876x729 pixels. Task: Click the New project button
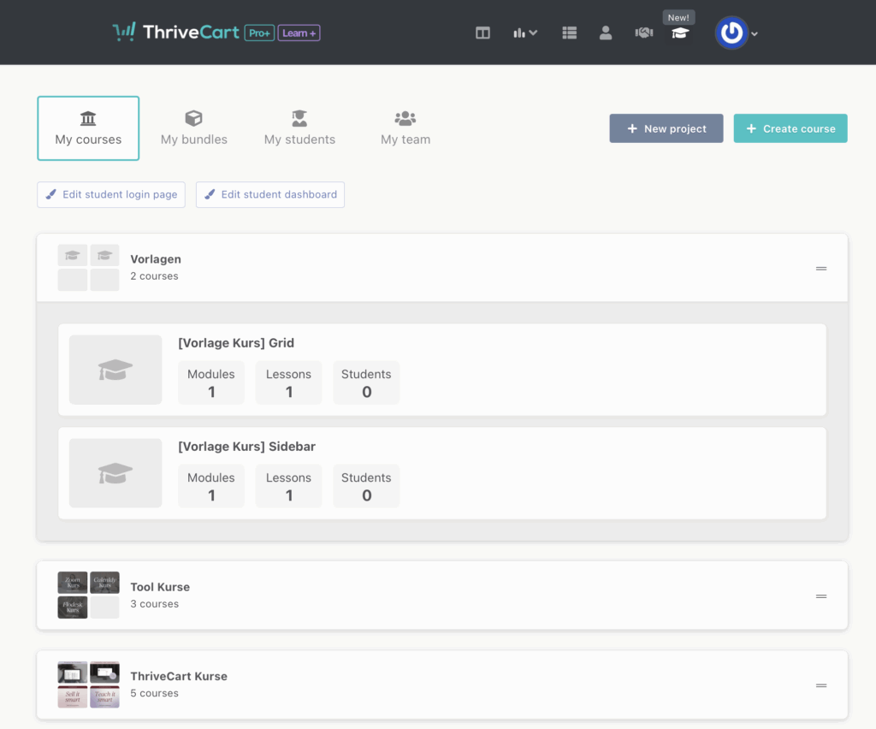pyautogui.click(x=666, y=128)
